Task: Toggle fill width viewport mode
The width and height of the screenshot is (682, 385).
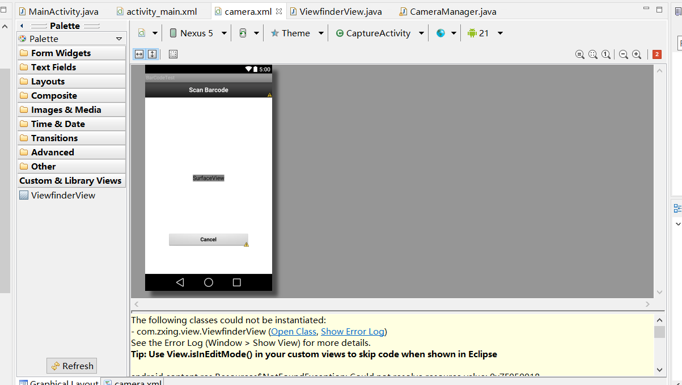Action: click(139, 54)
